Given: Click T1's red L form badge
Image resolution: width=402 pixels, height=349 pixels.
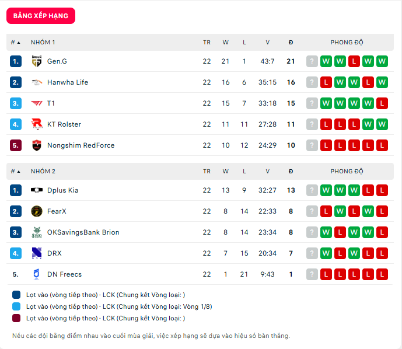Looking at the screenshot, I should click(382, 103).
